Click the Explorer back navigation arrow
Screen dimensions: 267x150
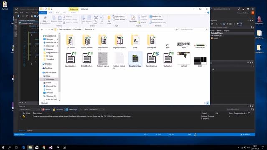[x=42, y=30]
